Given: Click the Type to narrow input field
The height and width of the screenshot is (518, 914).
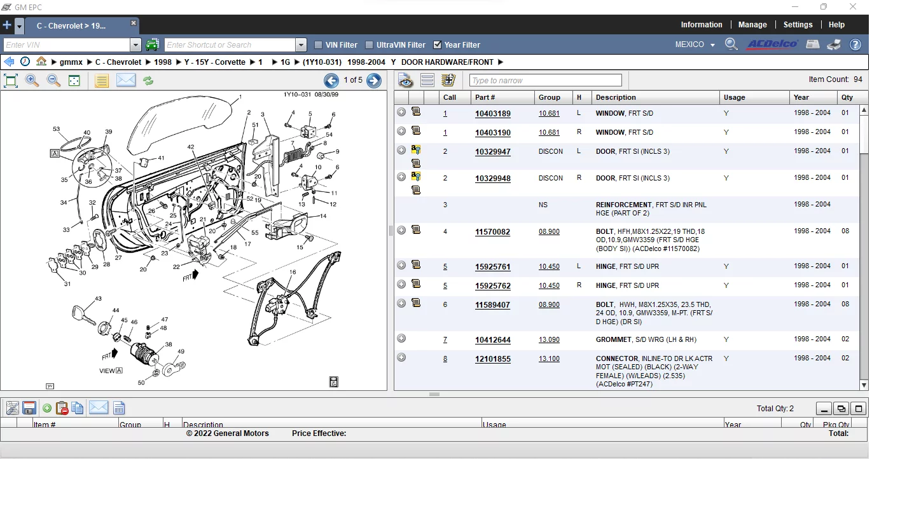Looking at the screenshot, I should pyautogui.click(x=545, y=81).
